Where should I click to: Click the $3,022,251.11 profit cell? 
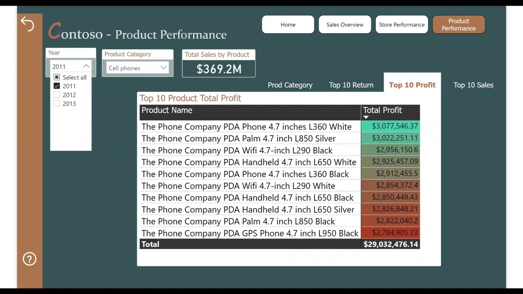point(390,138)
